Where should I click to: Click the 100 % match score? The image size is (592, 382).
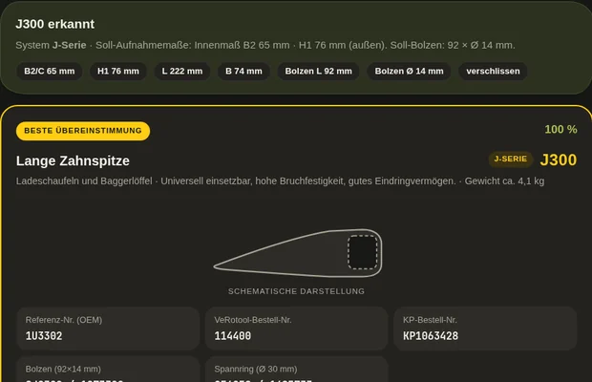(x=560, y=130)
